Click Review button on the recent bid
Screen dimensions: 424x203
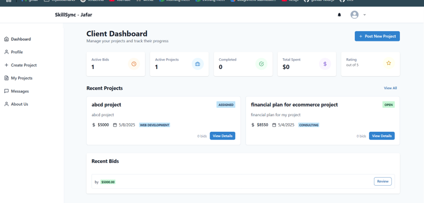(x=383, y=181)
